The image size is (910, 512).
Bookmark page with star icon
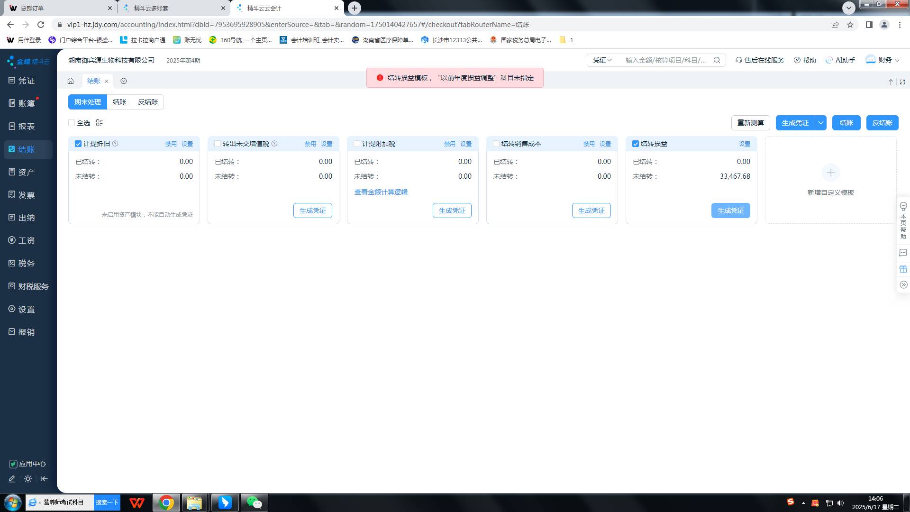click(x=850, y=25)
